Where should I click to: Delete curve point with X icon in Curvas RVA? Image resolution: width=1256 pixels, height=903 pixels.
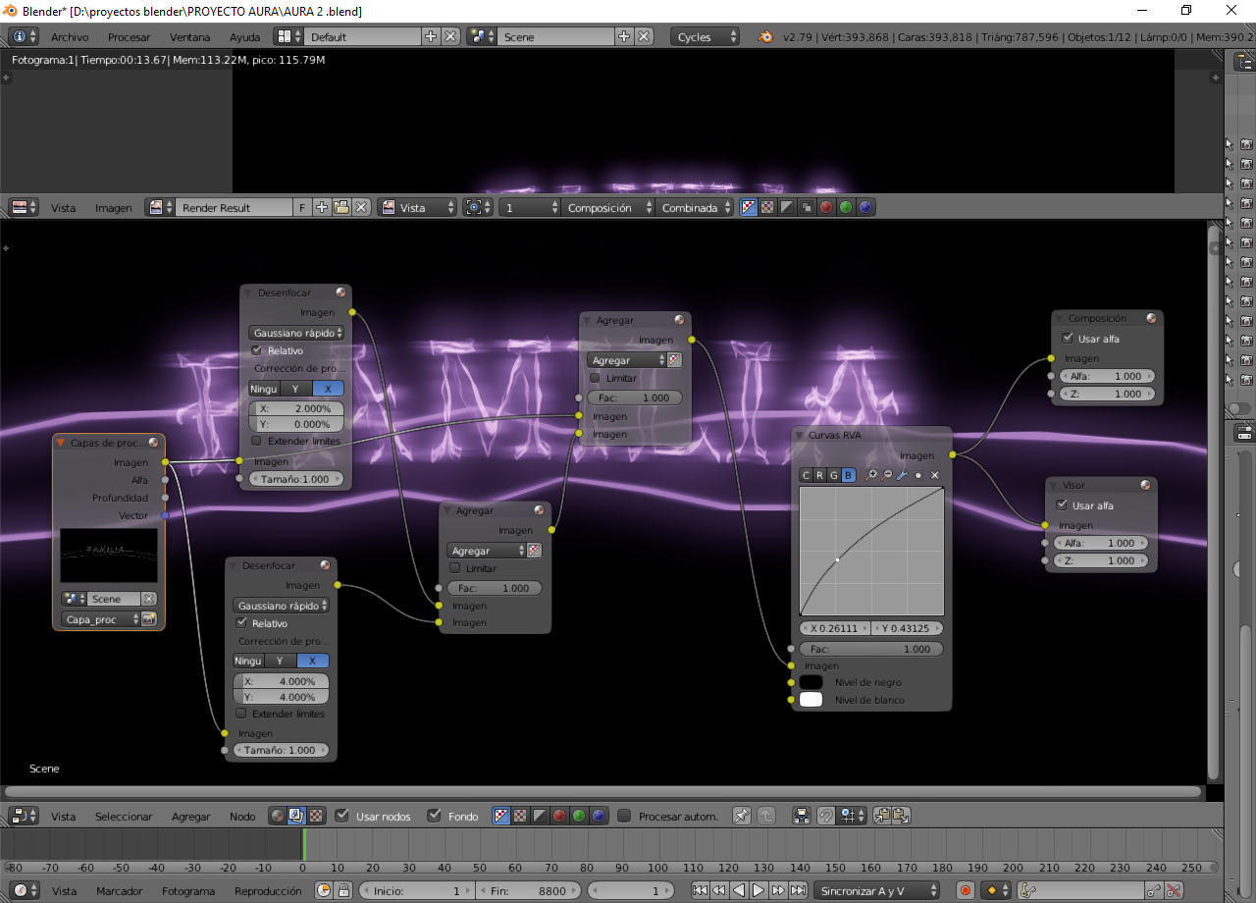pos(935,475)
